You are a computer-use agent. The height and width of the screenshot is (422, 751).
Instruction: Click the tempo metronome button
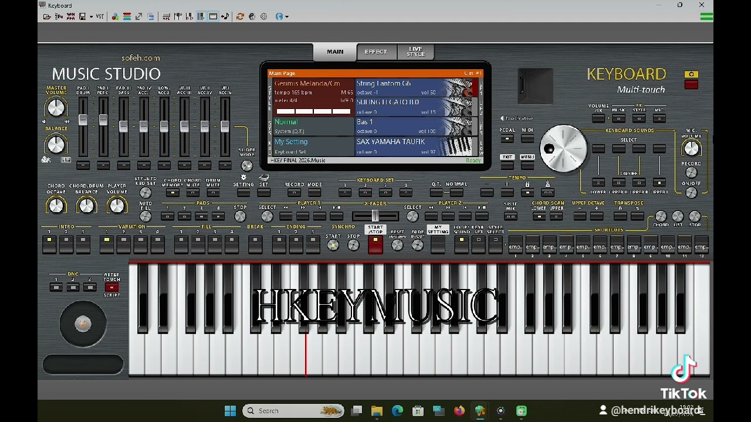[548, 192]
